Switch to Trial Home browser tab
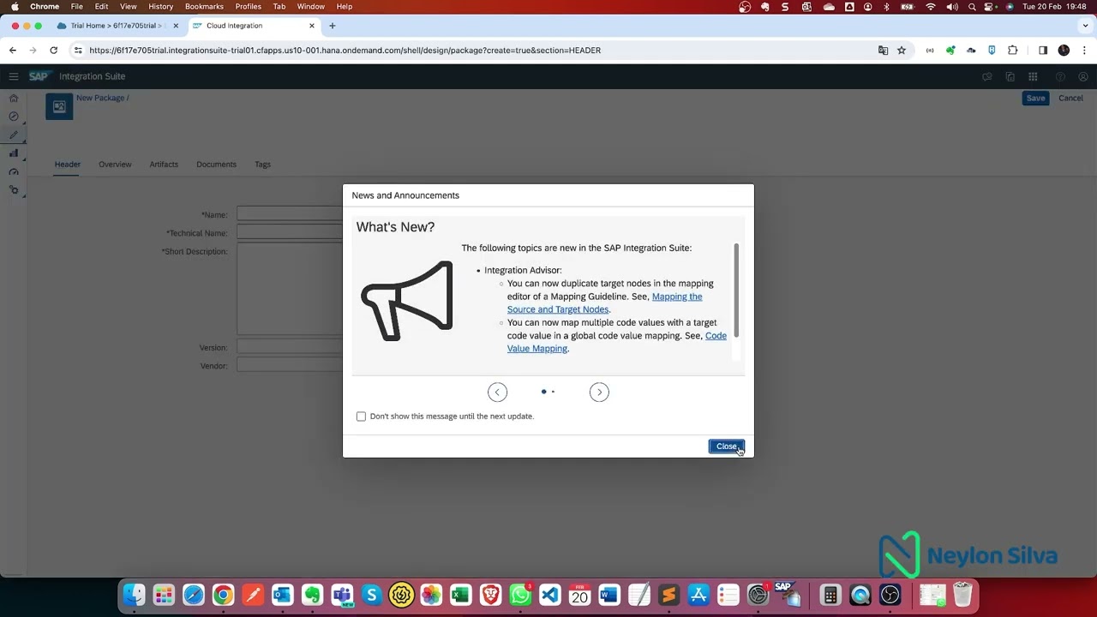 pos(116,26)
